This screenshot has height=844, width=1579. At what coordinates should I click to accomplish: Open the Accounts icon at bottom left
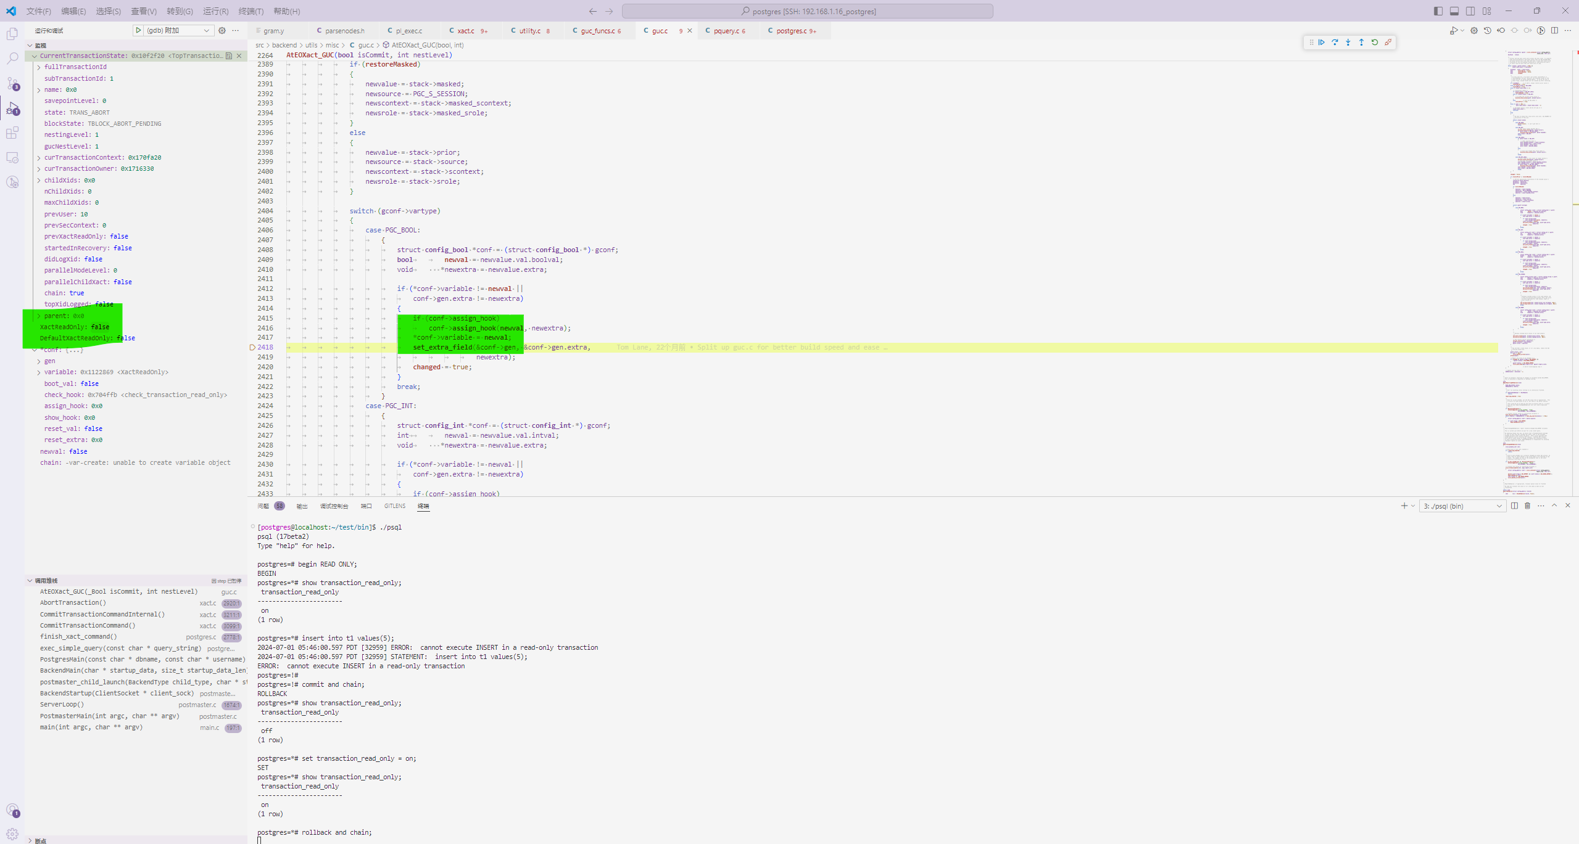(x=12, y=810)
